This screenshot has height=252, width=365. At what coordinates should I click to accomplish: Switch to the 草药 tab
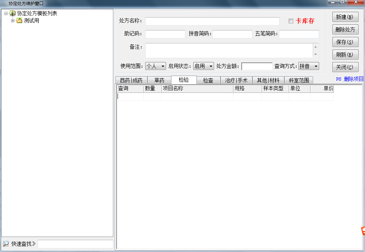pyautogui.click(x=159, y=80)
